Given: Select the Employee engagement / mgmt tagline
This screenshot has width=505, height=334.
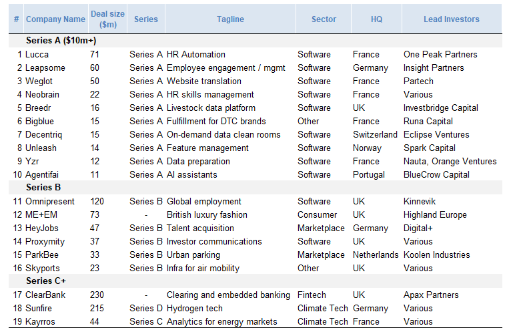Looking at the screenshot, I should click(x=225, y=68).
